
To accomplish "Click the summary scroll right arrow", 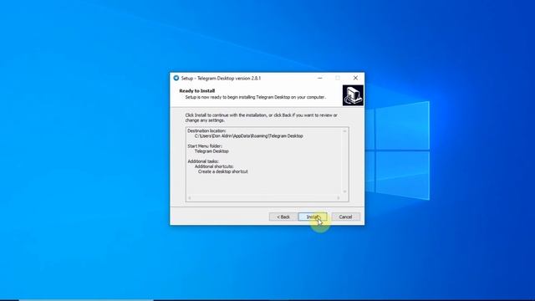I will click(339, 198).
